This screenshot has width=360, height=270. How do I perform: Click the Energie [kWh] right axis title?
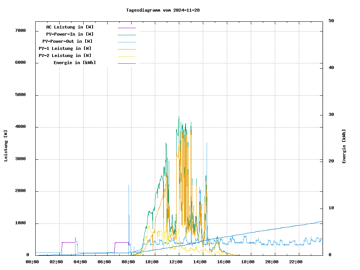click(344, 146)
